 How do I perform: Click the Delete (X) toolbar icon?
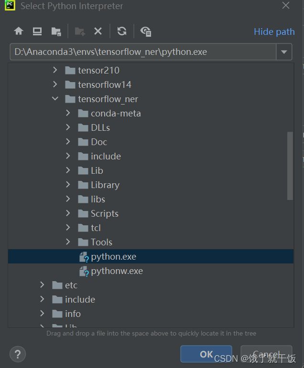coord(98,31)
